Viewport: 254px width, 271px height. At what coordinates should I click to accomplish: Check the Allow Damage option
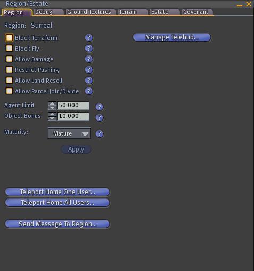coord(9,59)
